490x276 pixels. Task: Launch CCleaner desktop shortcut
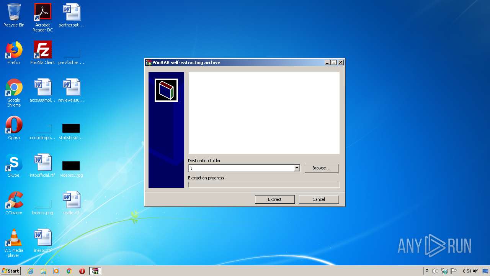(x=14, y=203)
